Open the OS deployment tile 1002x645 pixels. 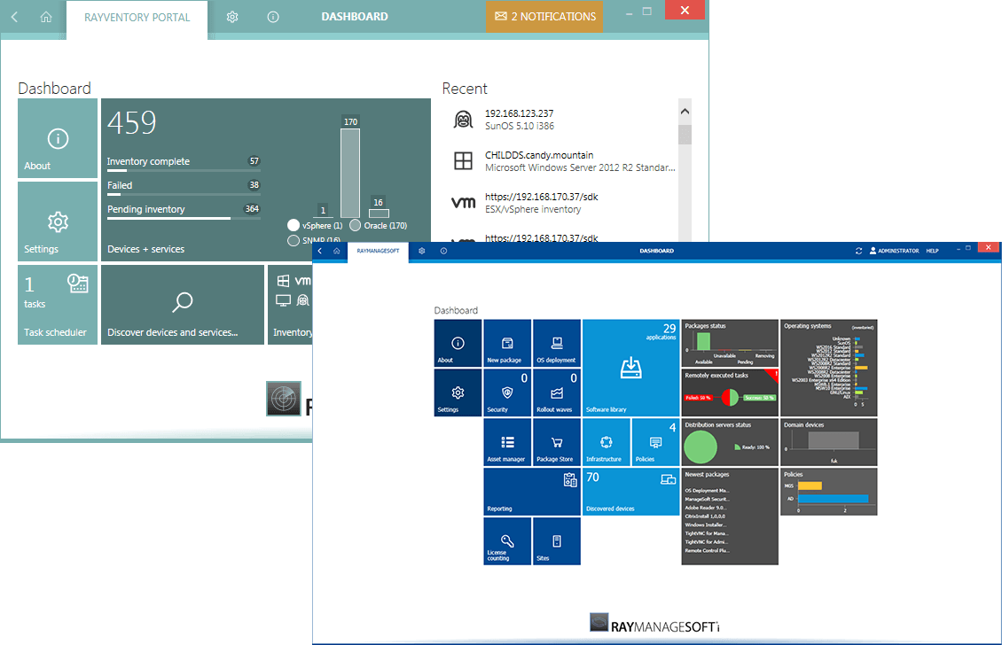(x=557, y=343)
